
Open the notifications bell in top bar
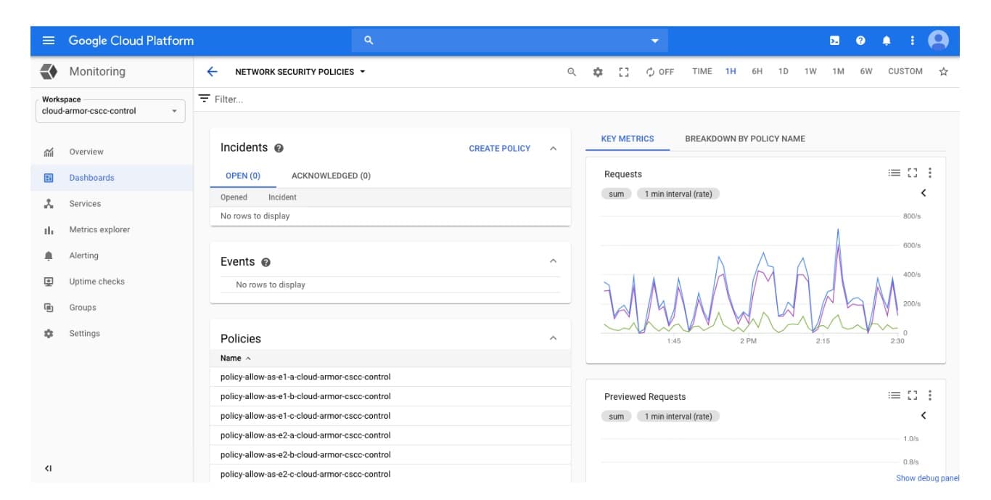887,41
